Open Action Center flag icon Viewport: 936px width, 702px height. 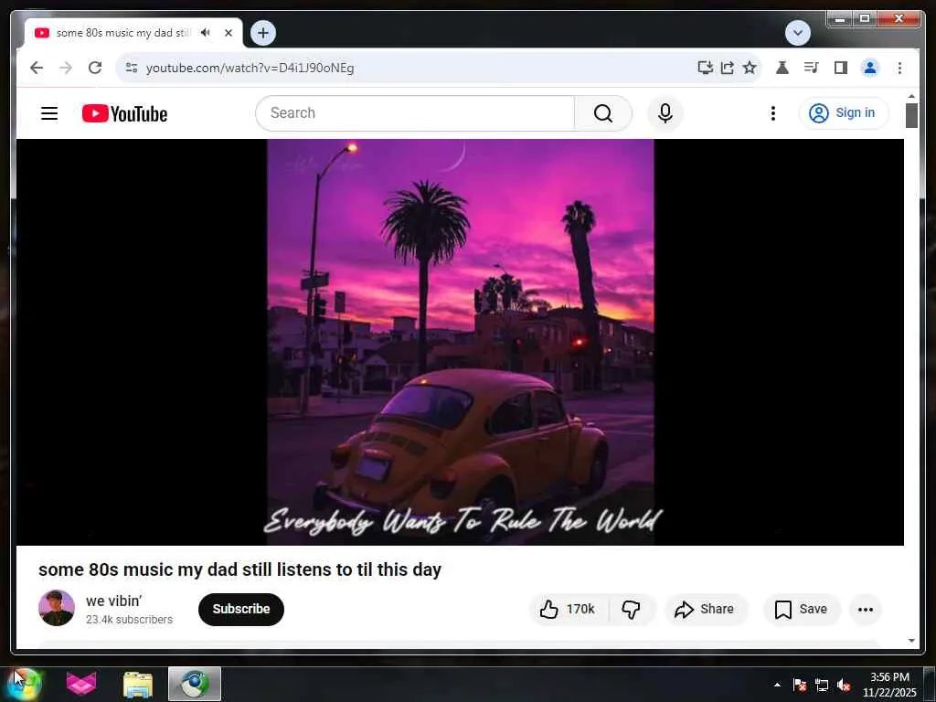[800, 685]
